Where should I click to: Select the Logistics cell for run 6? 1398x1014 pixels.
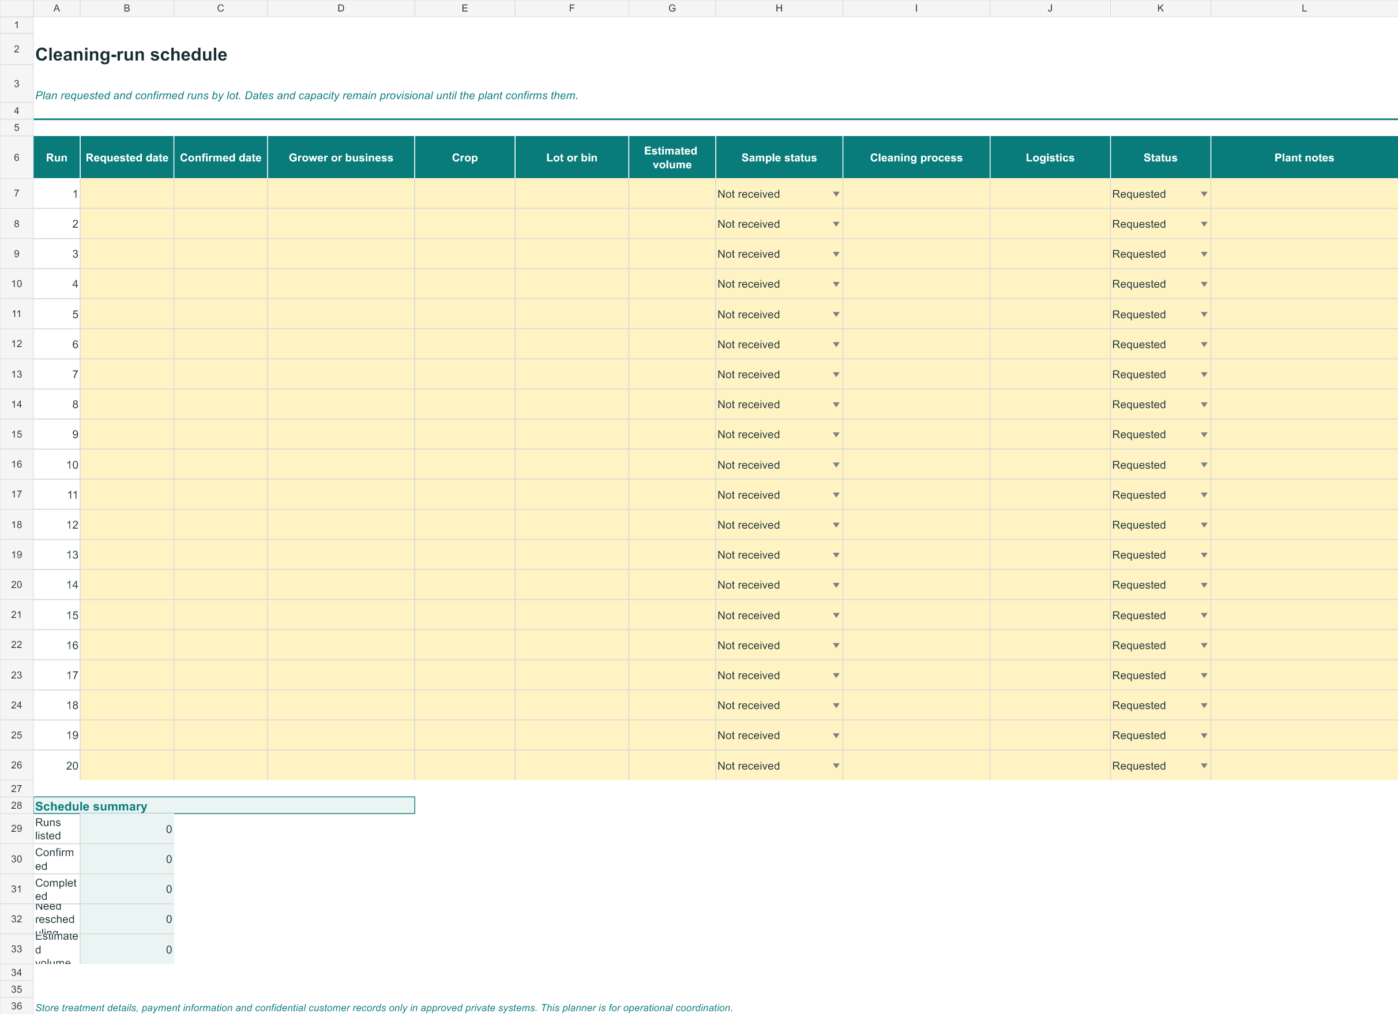point(1050,344)
